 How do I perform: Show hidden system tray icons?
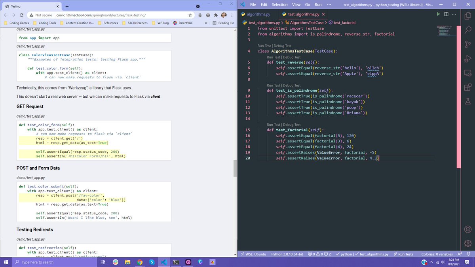[432, 262]
